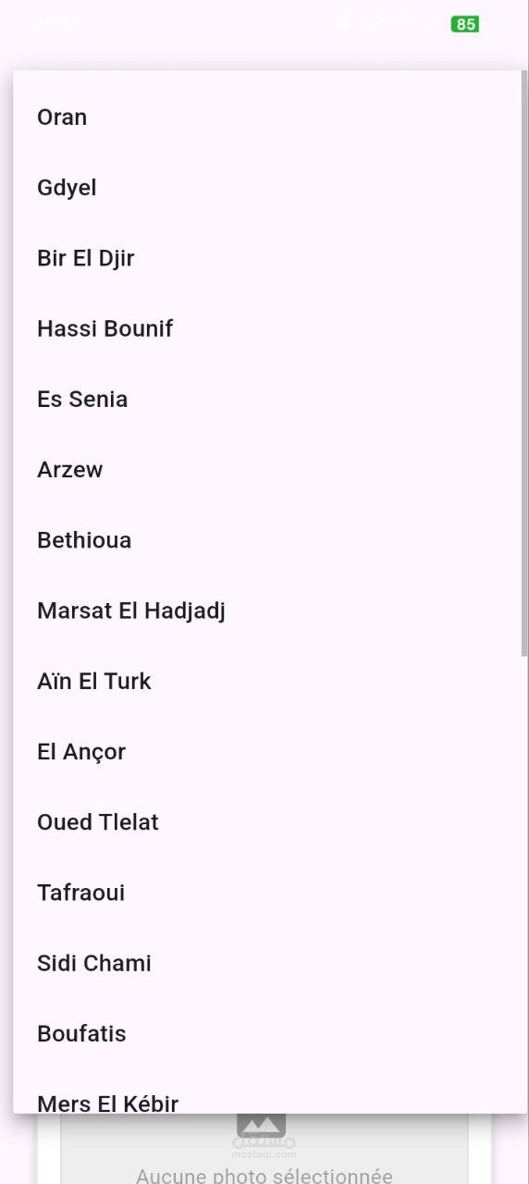Select Aïn El Turk entry
Image resolution: width=529 pixels, height=1184 pixels.
click(269, 681)
